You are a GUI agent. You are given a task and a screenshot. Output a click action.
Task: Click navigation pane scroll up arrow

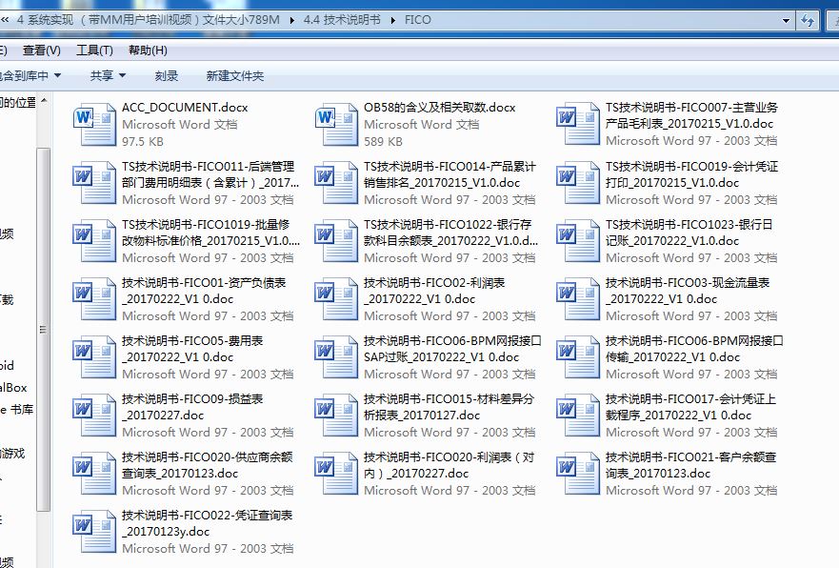pos(44,100)
